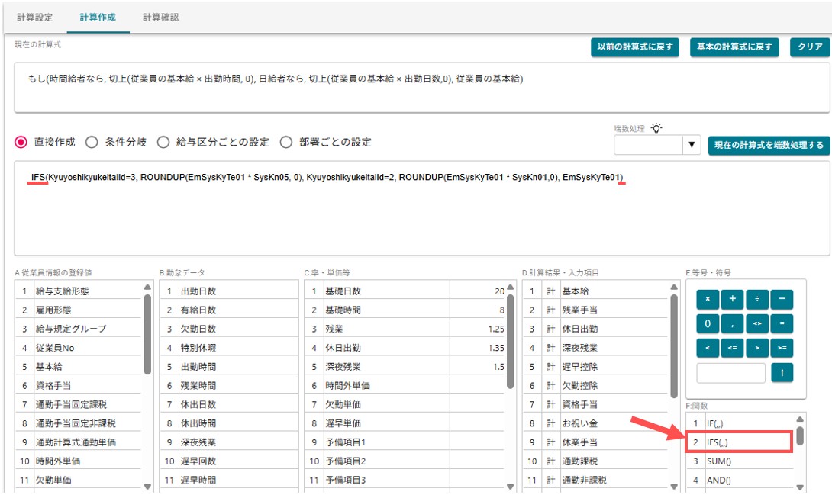The width and height of the screenshot is (832, 495).
Task: Insert the division ÷ operator
Action: (757, 299)
